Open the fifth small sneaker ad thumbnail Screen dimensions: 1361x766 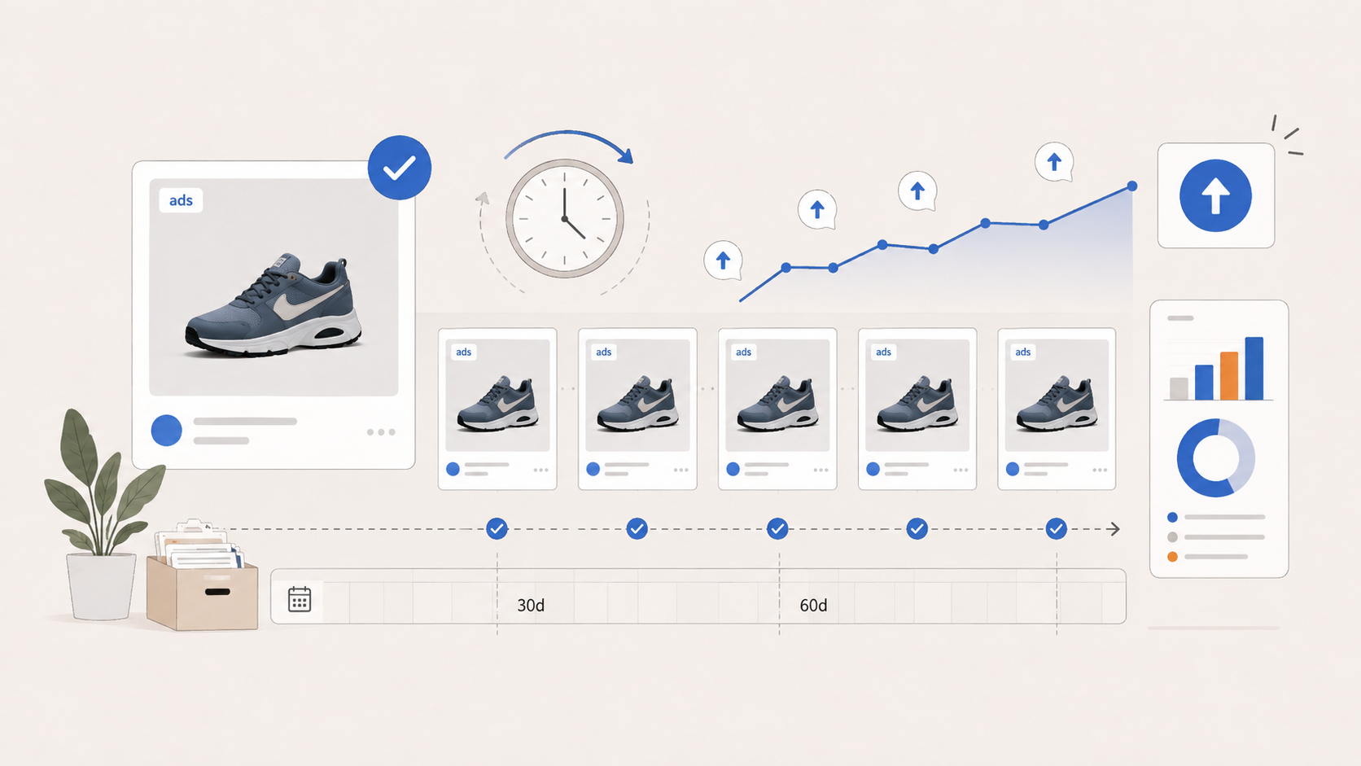1057,396
